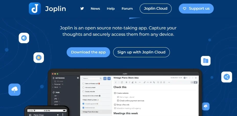Open the Help page
Viewport: 237px width, 116px height.
tap(111, 9)
